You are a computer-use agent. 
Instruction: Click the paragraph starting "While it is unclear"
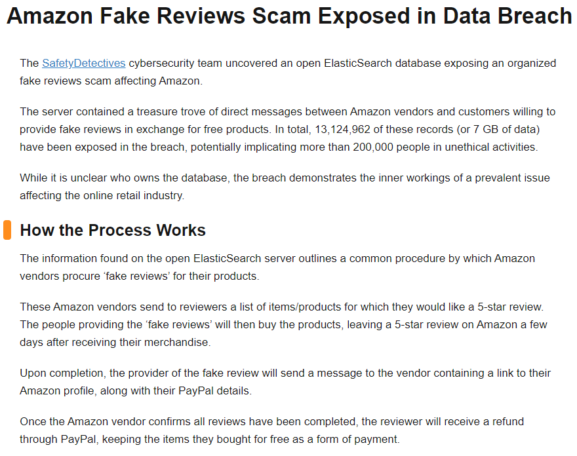click(285, 187)
